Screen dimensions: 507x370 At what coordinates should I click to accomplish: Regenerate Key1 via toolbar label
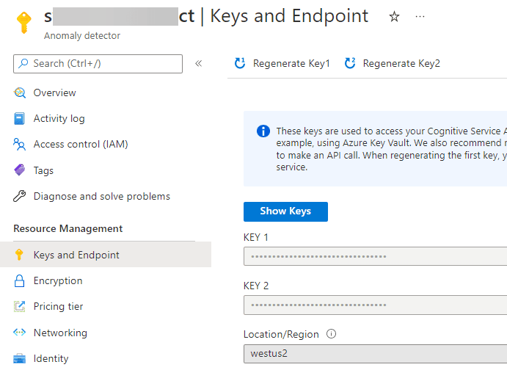coord(291,63)
